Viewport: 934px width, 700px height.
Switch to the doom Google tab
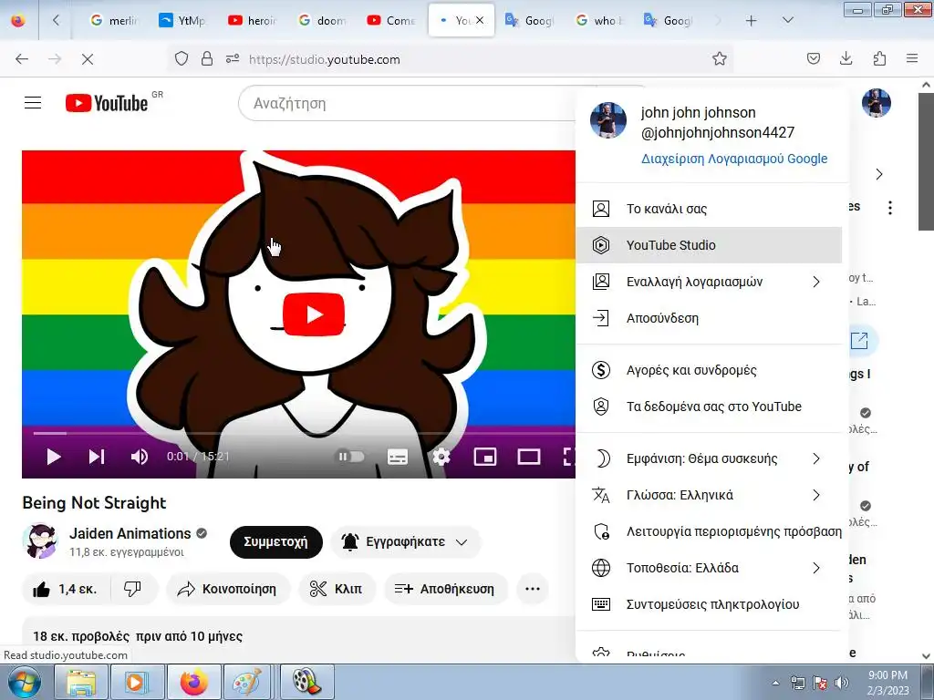point(322,21)
